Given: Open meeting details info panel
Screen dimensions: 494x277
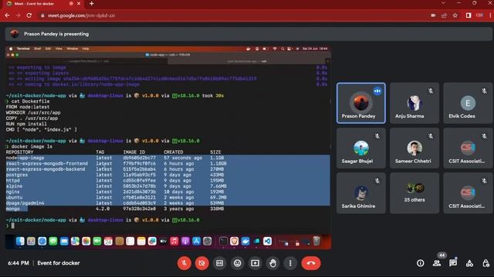Looking at the screenshot, I should 420,263.
